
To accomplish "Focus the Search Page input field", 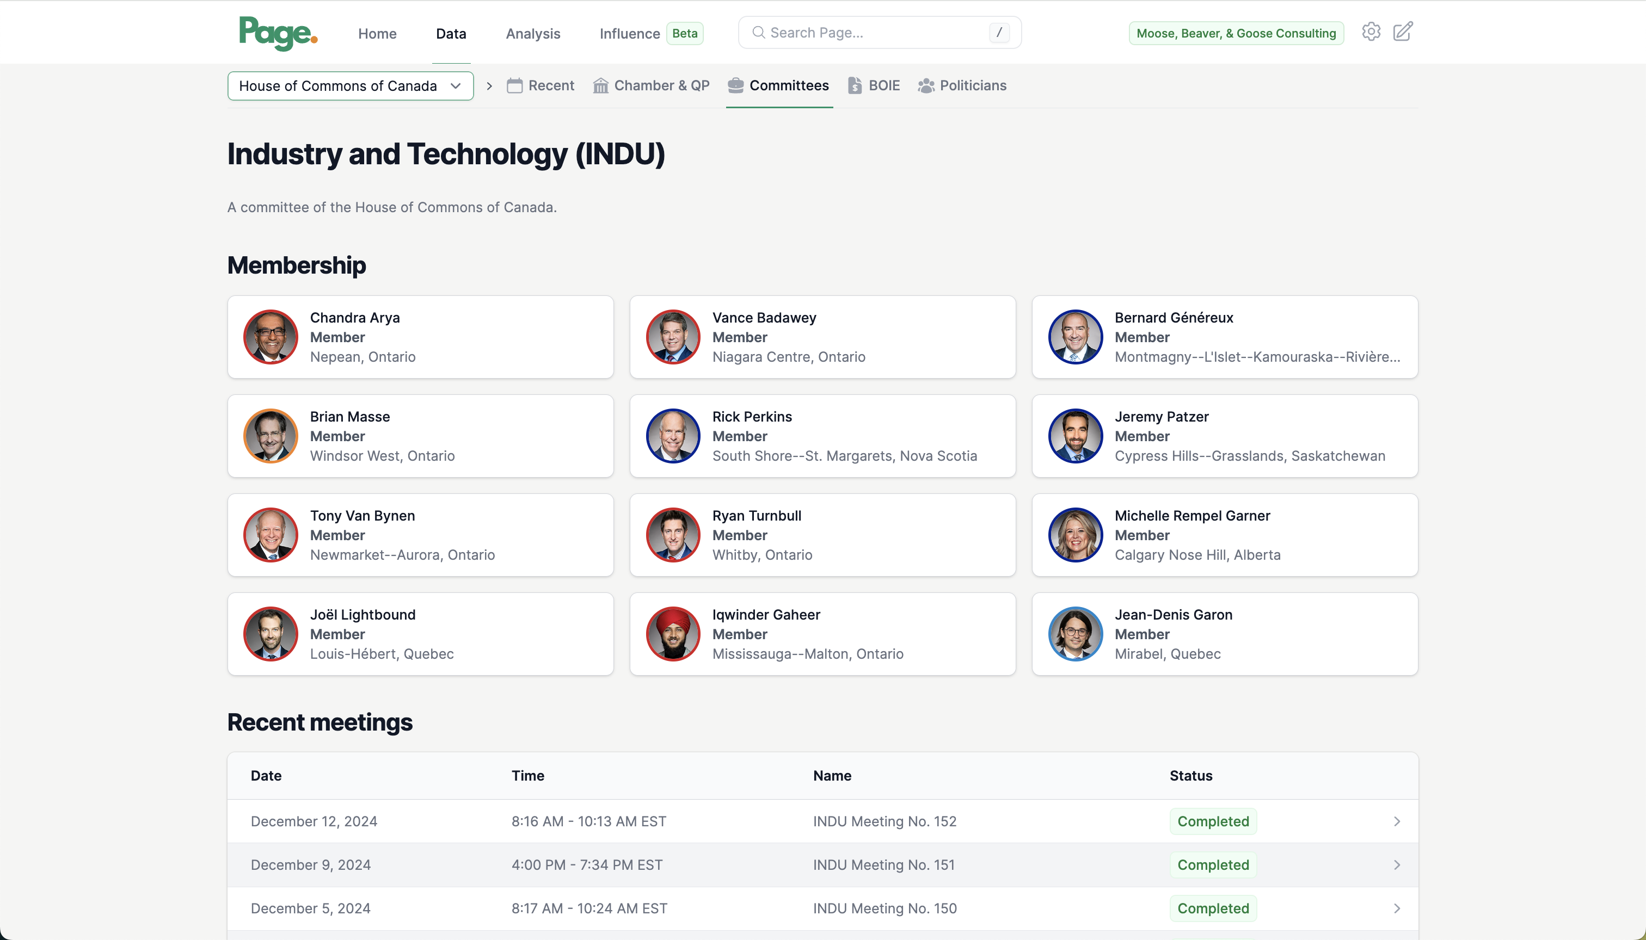I will 880,32.
